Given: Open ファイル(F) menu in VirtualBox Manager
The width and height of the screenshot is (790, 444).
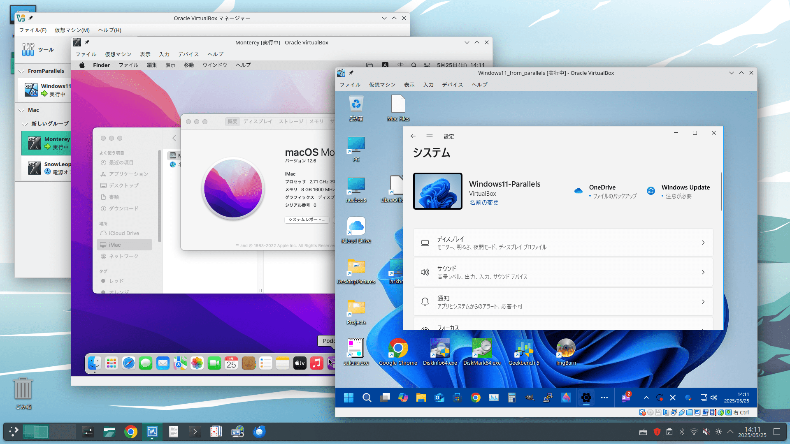Looking at the screenshot, I should [x=33, y=30].
